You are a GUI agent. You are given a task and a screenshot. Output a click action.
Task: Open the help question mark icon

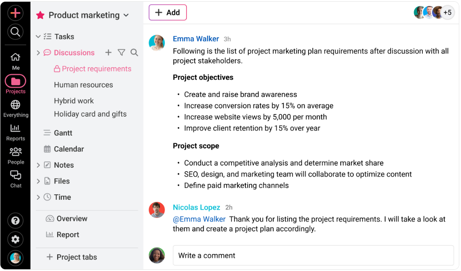click(15, 221)
